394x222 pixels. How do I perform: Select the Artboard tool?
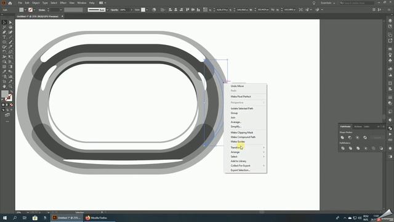tap(4, 81)
